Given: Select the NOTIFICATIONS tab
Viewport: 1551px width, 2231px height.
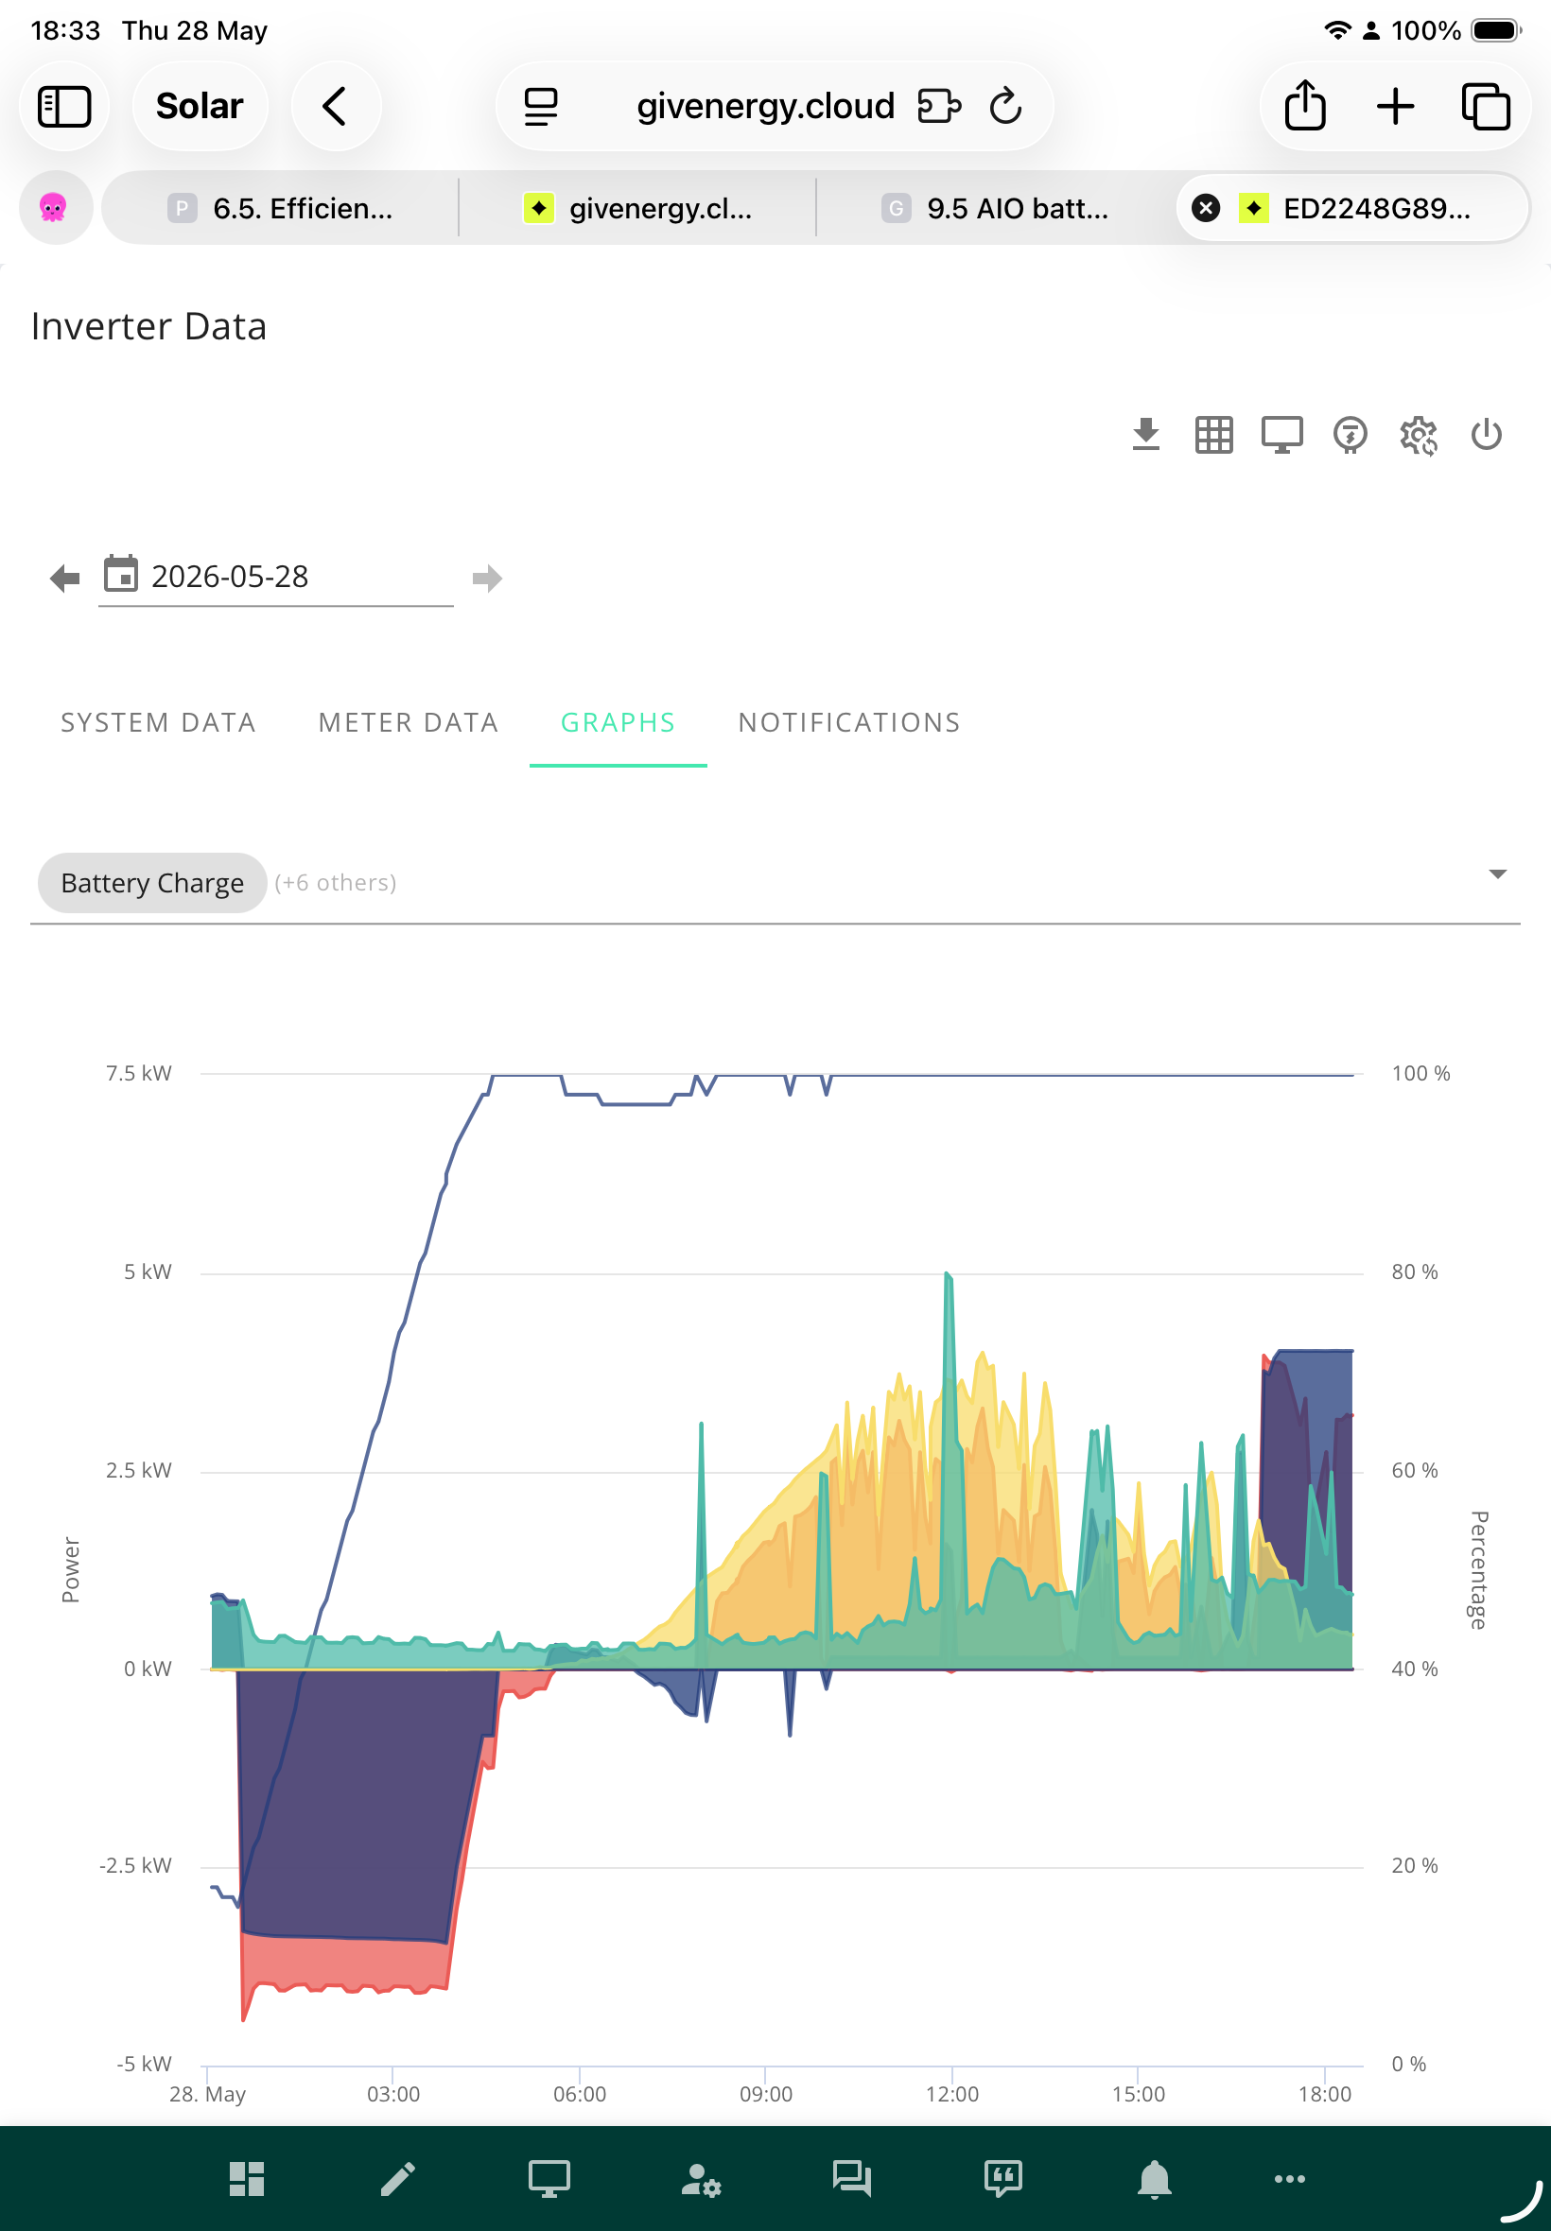Looking at the screenshot, I should 849,721.
